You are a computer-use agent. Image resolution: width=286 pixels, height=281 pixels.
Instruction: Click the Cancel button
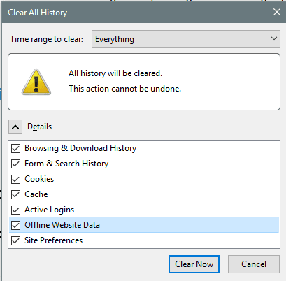[254, 264]
